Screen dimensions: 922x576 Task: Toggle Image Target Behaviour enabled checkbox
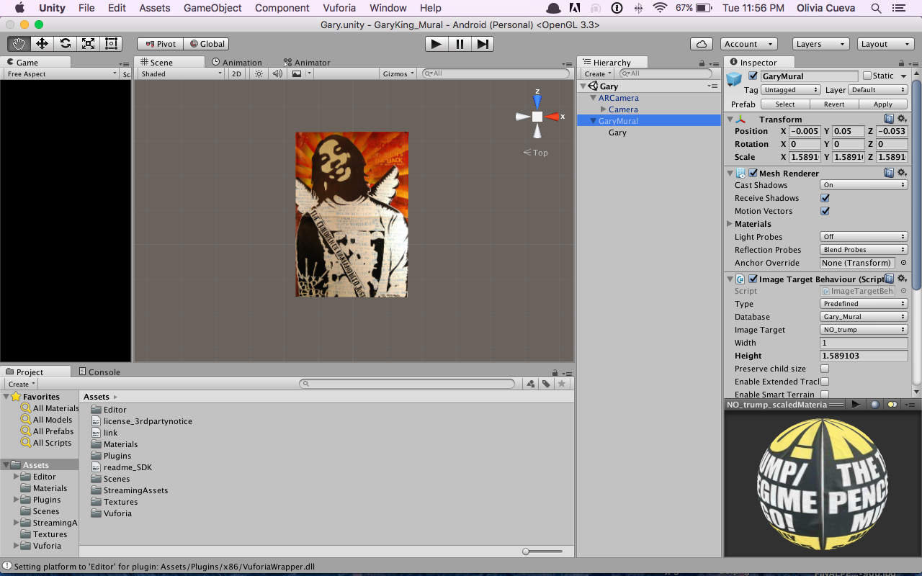click(753, 279)
